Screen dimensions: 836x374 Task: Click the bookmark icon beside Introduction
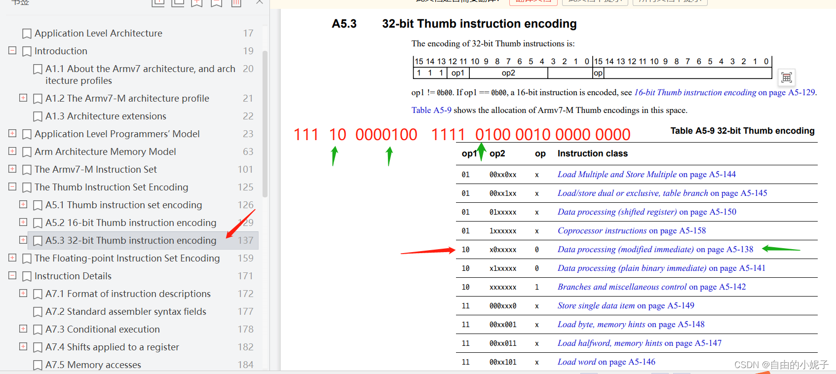tap(27, 51)
